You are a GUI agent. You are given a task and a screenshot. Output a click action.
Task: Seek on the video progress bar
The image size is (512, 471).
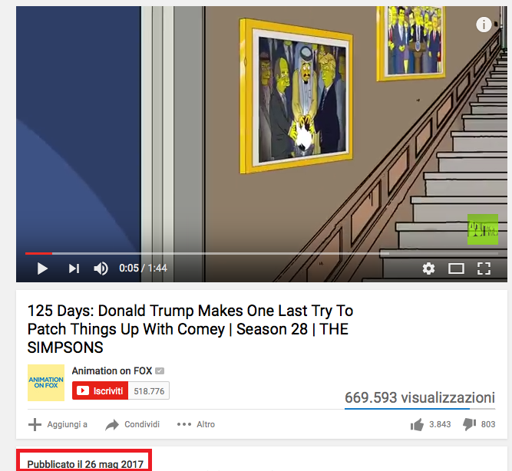pos(262,253)
